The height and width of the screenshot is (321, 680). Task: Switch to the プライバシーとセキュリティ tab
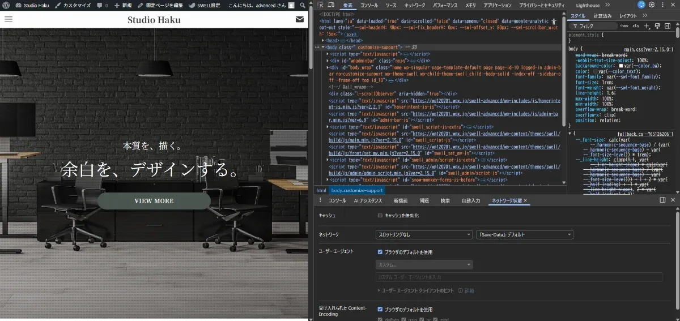coord(542,5)
